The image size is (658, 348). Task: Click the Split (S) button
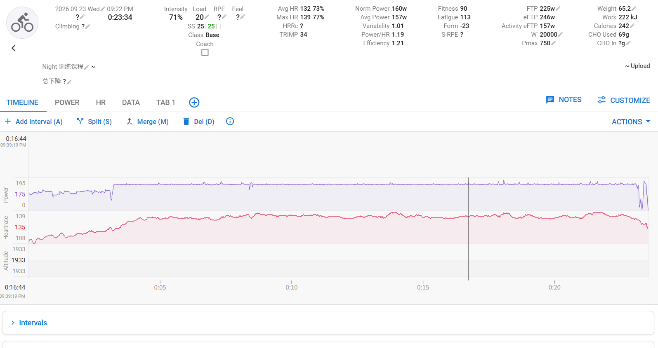[94, 121]
